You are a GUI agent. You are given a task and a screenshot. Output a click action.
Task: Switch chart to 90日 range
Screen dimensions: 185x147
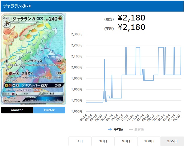(126, 141)
